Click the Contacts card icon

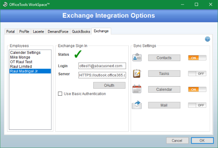[137, 57]
